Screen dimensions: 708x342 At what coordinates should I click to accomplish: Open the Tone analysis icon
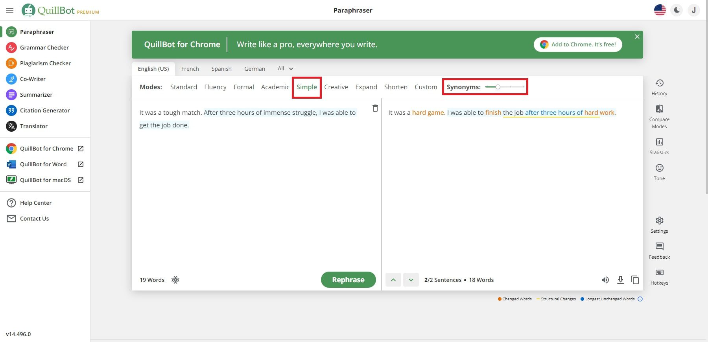(659, 168)
